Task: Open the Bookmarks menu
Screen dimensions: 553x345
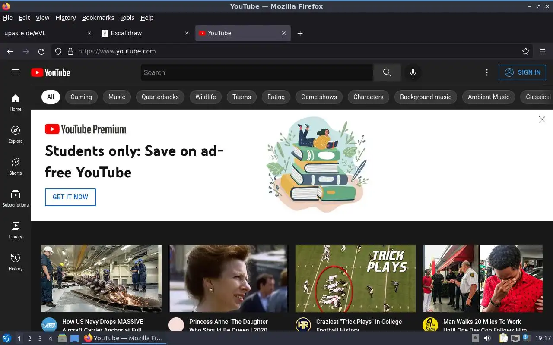Action: [x=98, y=18]
